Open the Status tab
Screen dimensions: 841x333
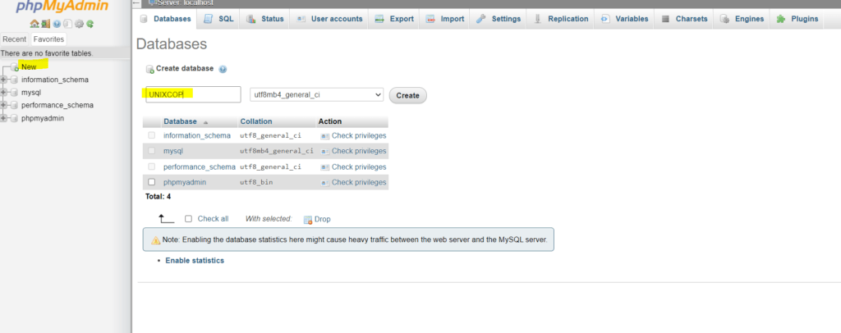point(265,19)
